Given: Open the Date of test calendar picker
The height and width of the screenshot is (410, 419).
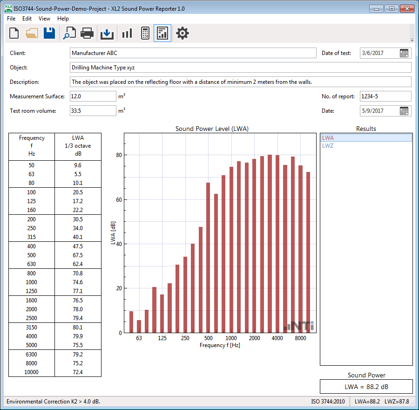Looking at the screenshot, I should pos(404,53).
